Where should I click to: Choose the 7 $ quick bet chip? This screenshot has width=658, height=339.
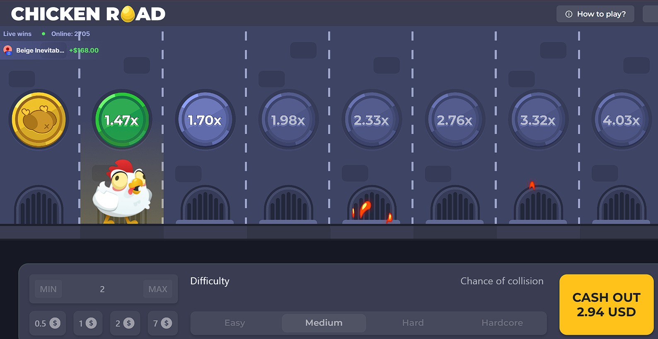click(162, 323)
